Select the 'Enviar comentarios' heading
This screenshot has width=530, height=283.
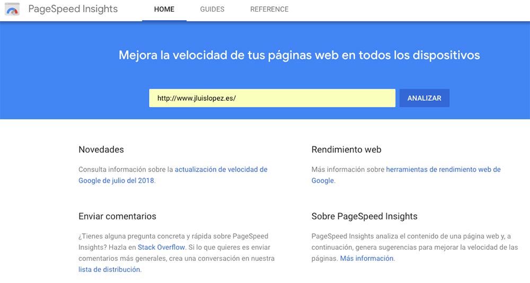[x=117, y=216]
